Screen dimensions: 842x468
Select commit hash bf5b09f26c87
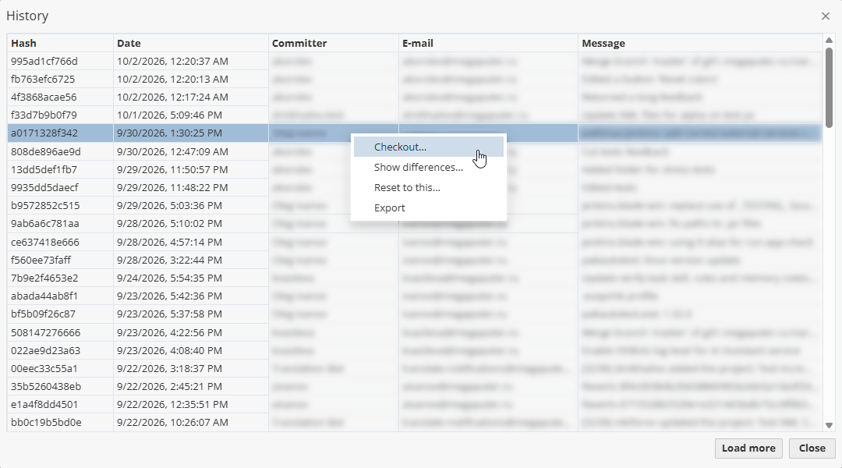coord(43,314)
